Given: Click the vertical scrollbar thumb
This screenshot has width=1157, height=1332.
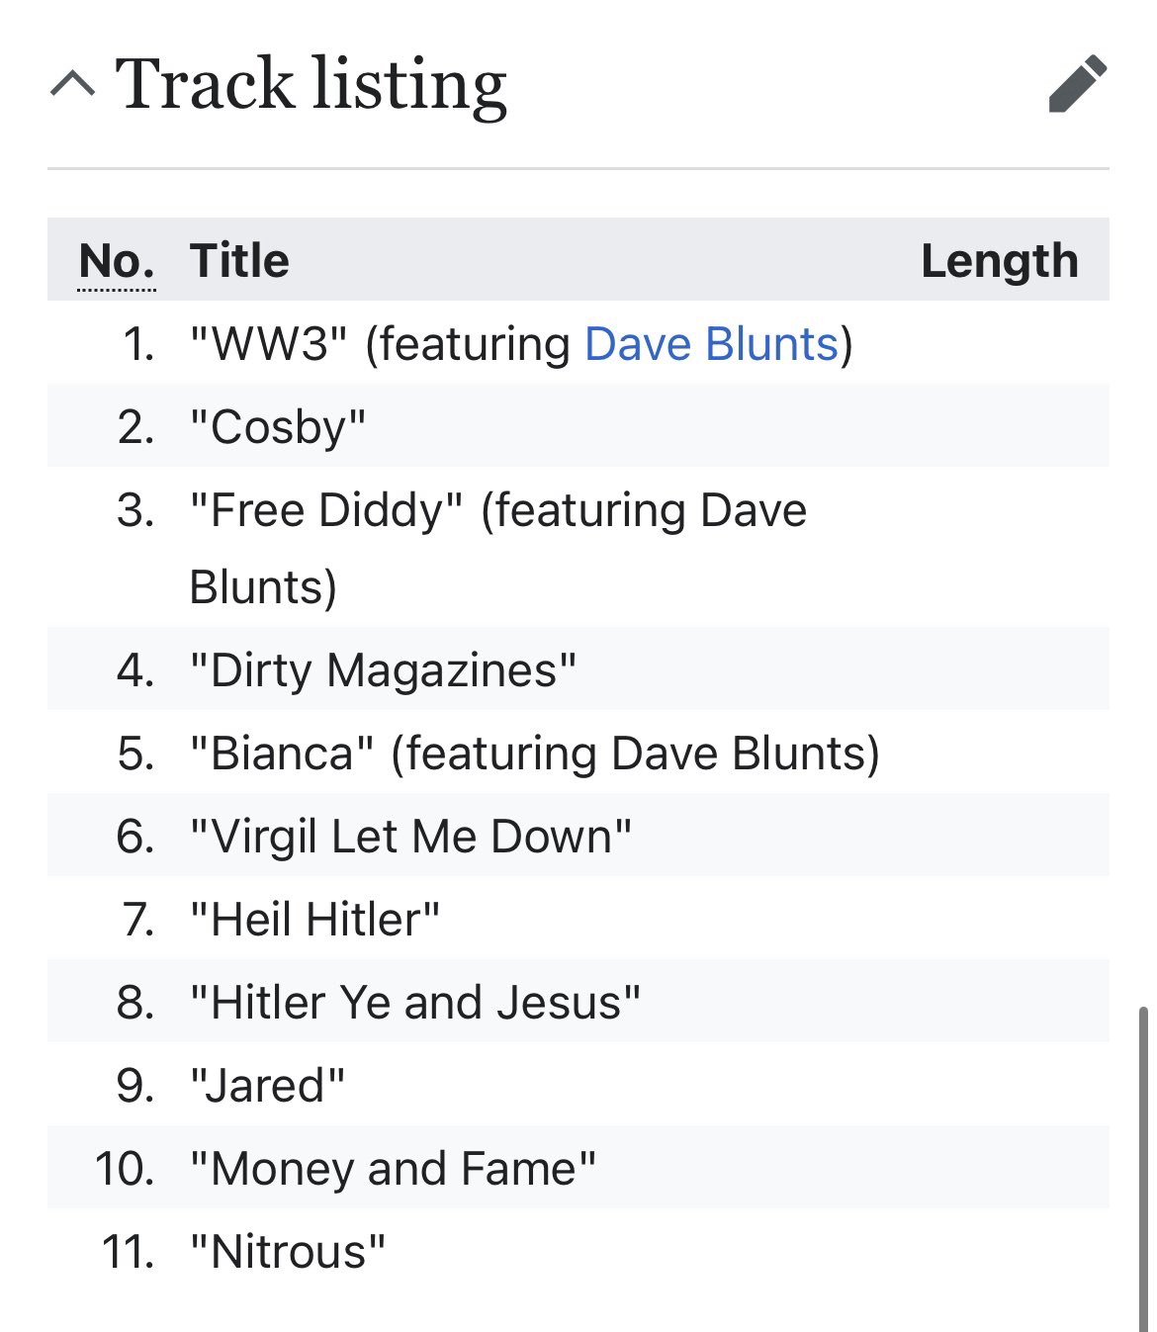Looking at the screenshot, I should pyautogui.click(x=1144, y=1167).
